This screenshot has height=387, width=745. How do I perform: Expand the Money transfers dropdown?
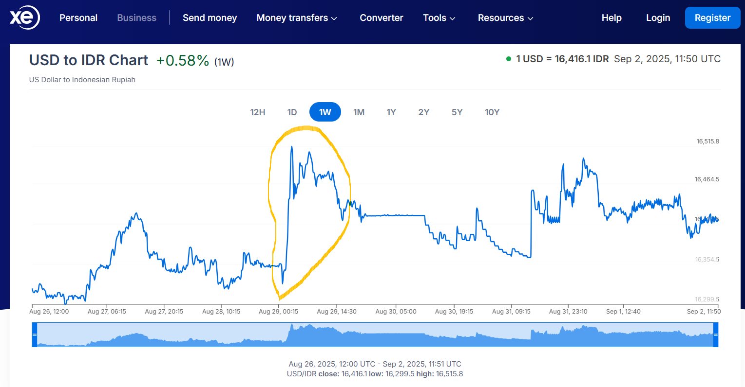(296, 18)
